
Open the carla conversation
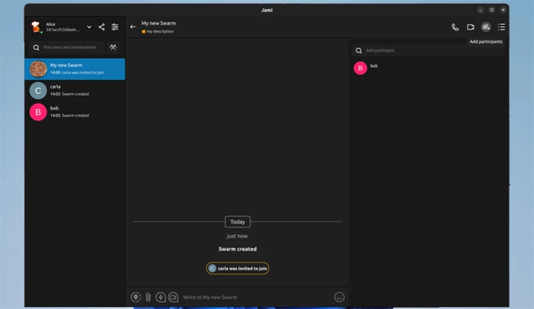coord(75,91)
